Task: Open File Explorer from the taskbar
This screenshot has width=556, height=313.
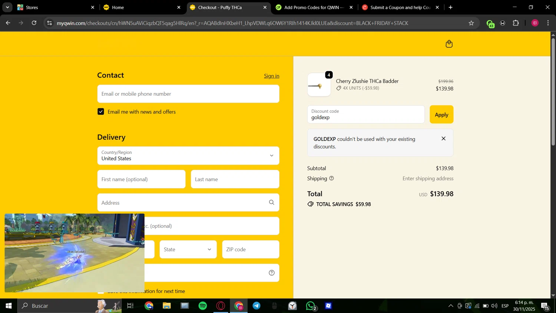Action: point(166,306)
